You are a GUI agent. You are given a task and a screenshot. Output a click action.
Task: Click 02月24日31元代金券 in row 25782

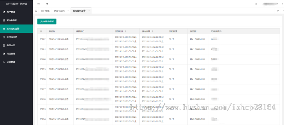pyautogui.click(x=59, y=39)
